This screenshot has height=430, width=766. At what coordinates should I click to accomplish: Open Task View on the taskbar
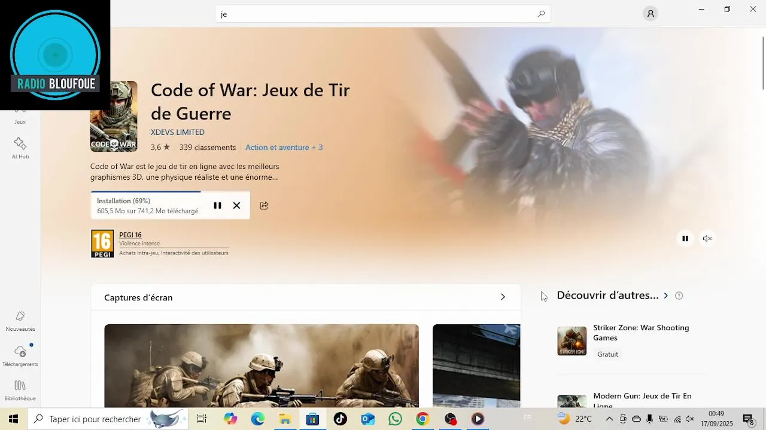[x=202, y=419]
